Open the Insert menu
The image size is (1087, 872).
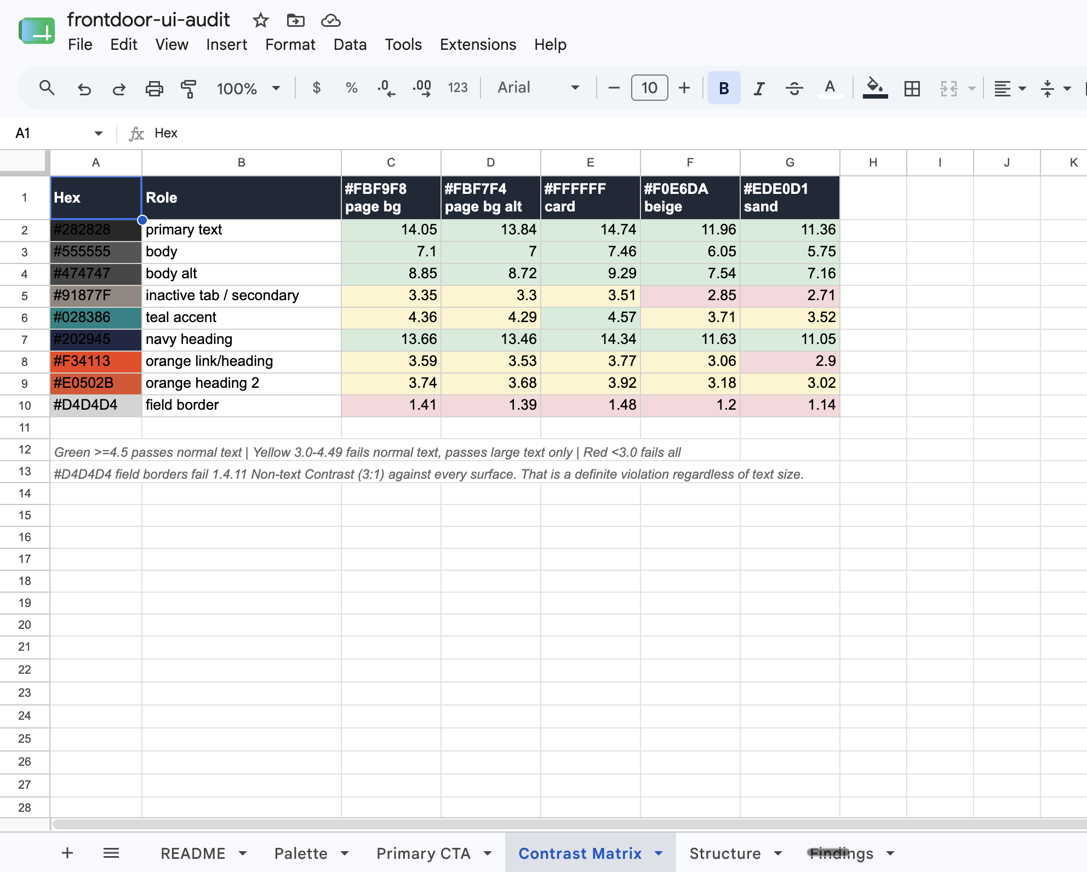click(x=226, y=44)
